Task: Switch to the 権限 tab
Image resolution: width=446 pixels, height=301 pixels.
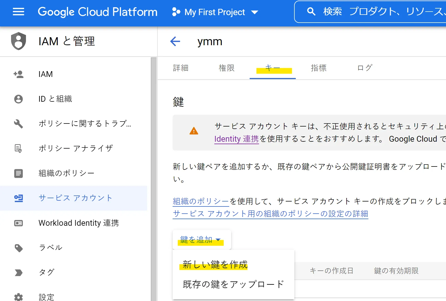Action: coord(227,68)
